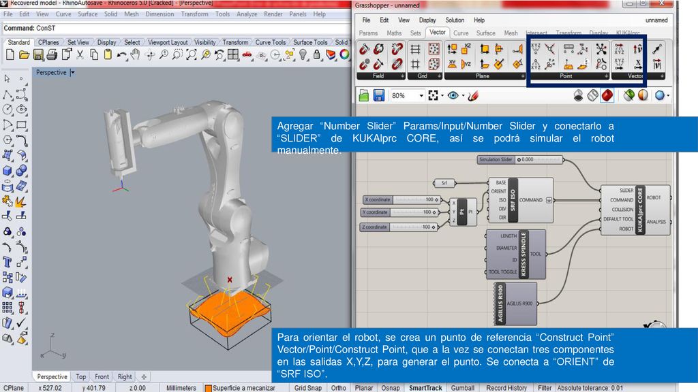Select the Polyline tool in left sidebar
This screenshot has height=392, width=698.
[x=7, y=95]
